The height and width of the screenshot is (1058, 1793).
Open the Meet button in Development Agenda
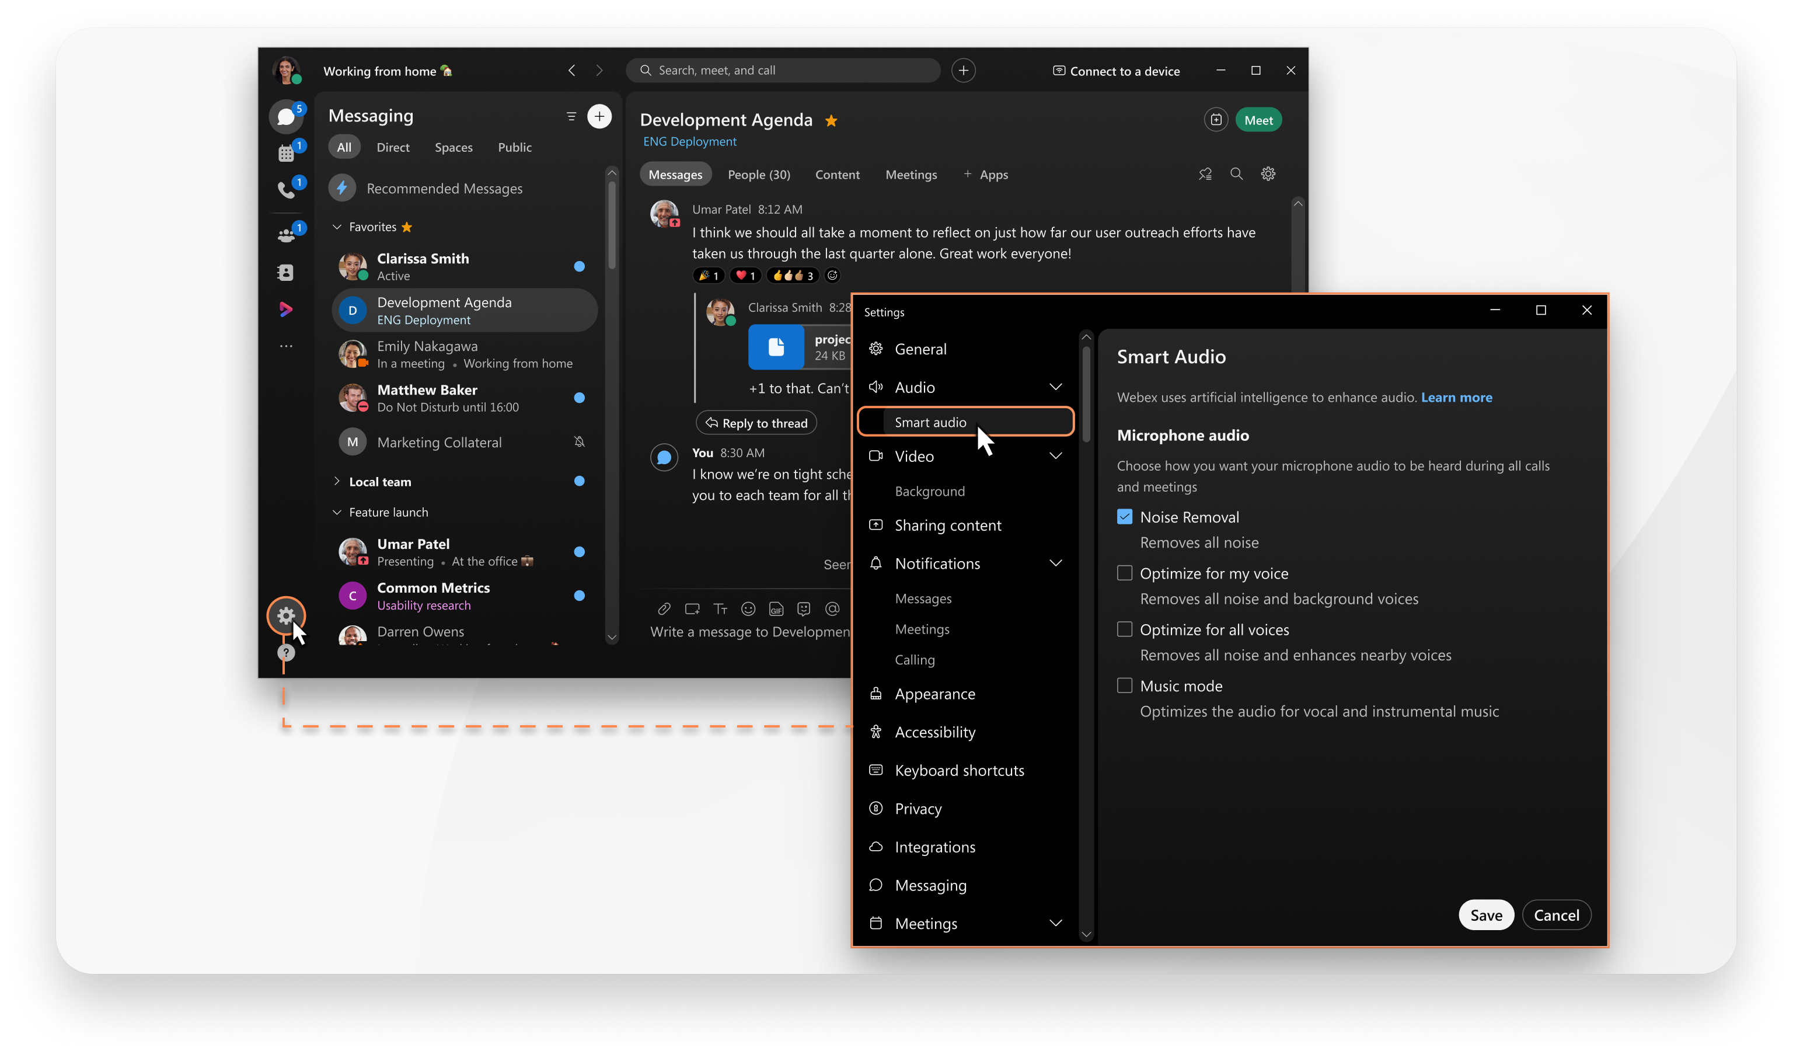click(x=1258, y=119)
